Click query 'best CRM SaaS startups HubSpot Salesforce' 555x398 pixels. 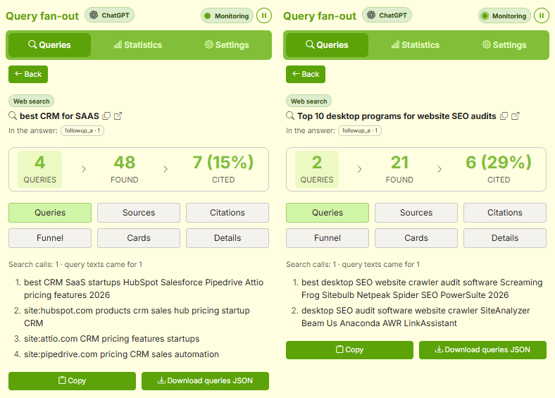point(144,289)
